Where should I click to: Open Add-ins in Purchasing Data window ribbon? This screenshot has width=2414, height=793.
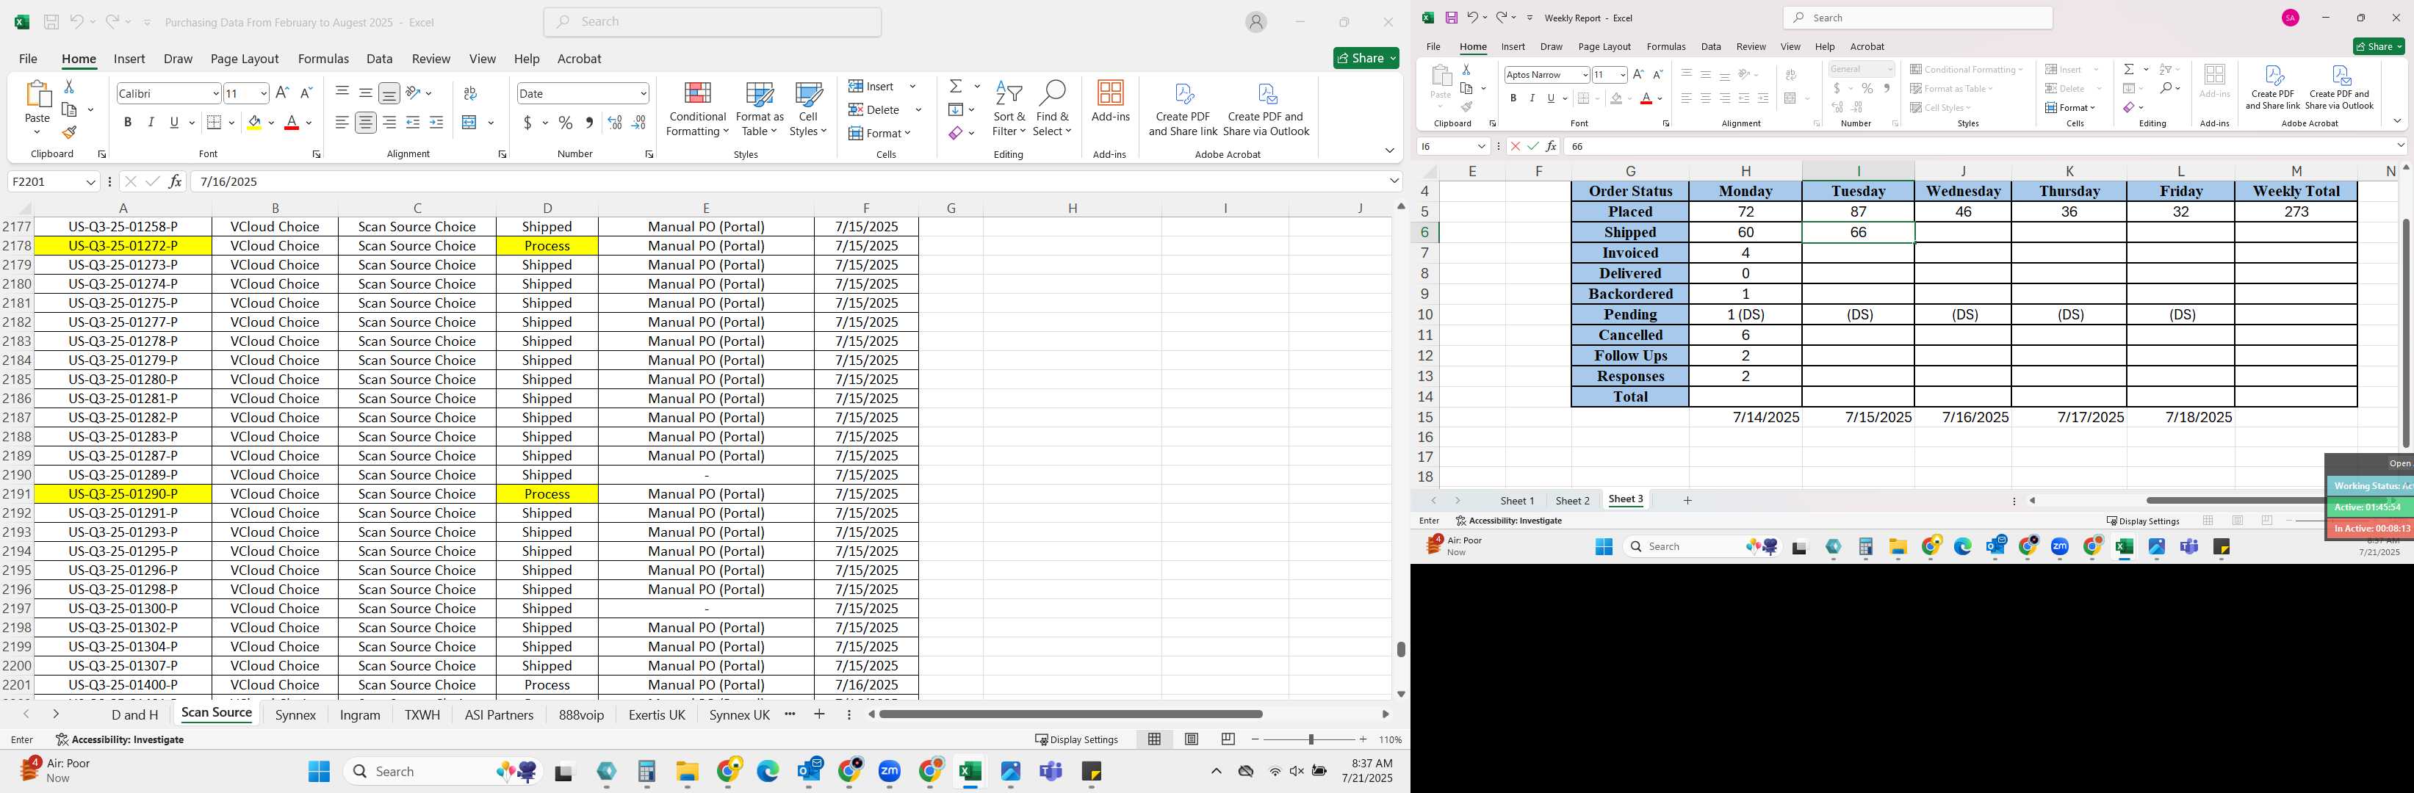click(1111, 103)
